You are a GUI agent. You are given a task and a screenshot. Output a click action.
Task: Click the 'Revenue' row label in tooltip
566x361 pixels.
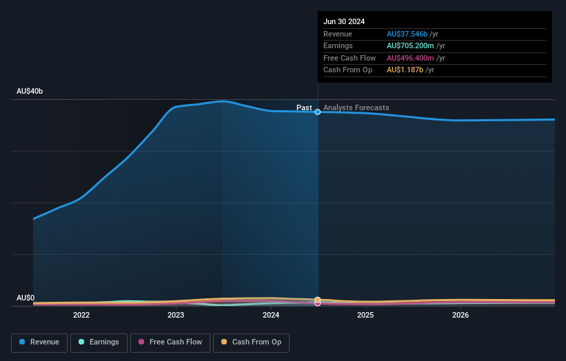coord(338,34)
